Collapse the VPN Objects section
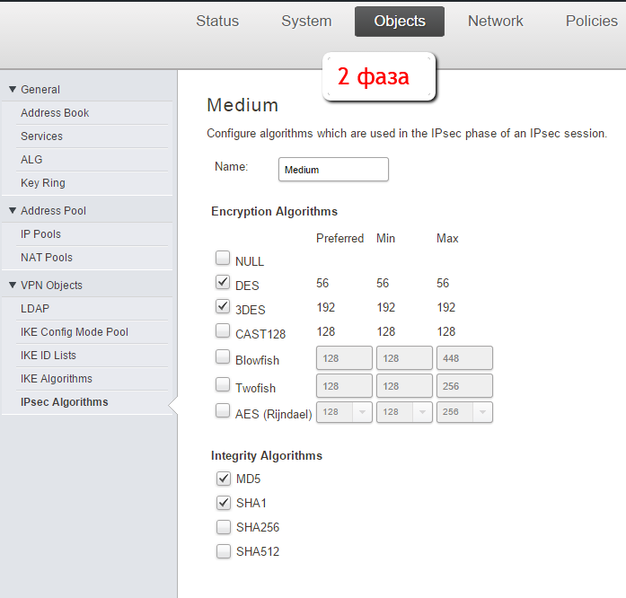The image size is (626, 598). [13, 286]
